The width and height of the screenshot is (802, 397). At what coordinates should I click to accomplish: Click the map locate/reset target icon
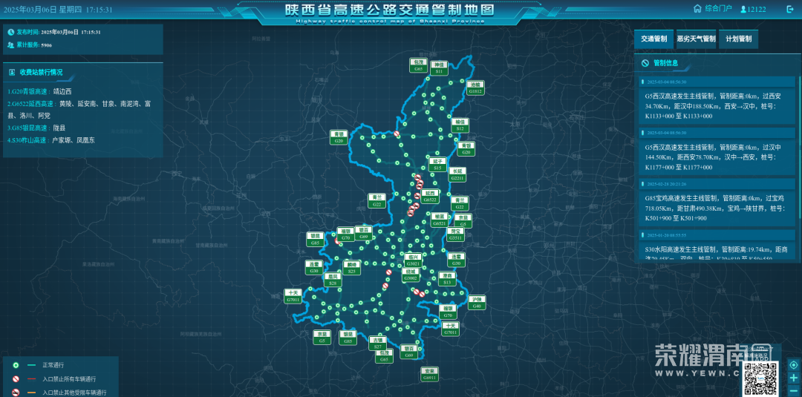[794, 365]
